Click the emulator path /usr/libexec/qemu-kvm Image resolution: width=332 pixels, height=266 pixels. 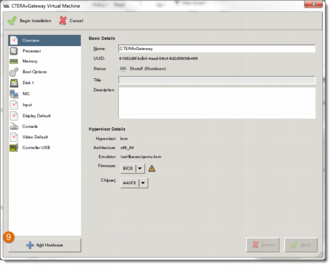coord(140,157)
